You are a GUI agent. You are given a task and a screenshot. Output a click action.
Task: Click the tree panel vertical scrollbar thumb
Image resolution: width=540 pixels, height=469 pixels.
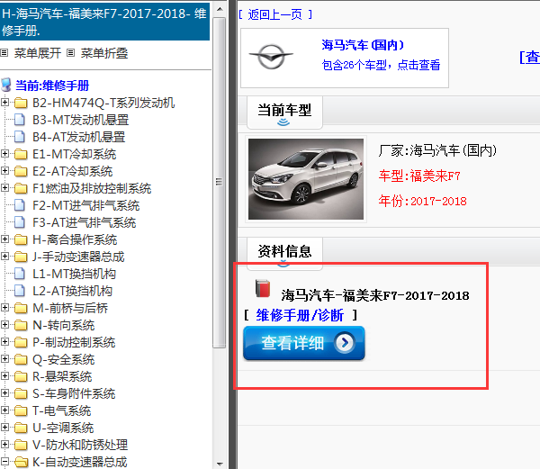click(x=219, y=183)
